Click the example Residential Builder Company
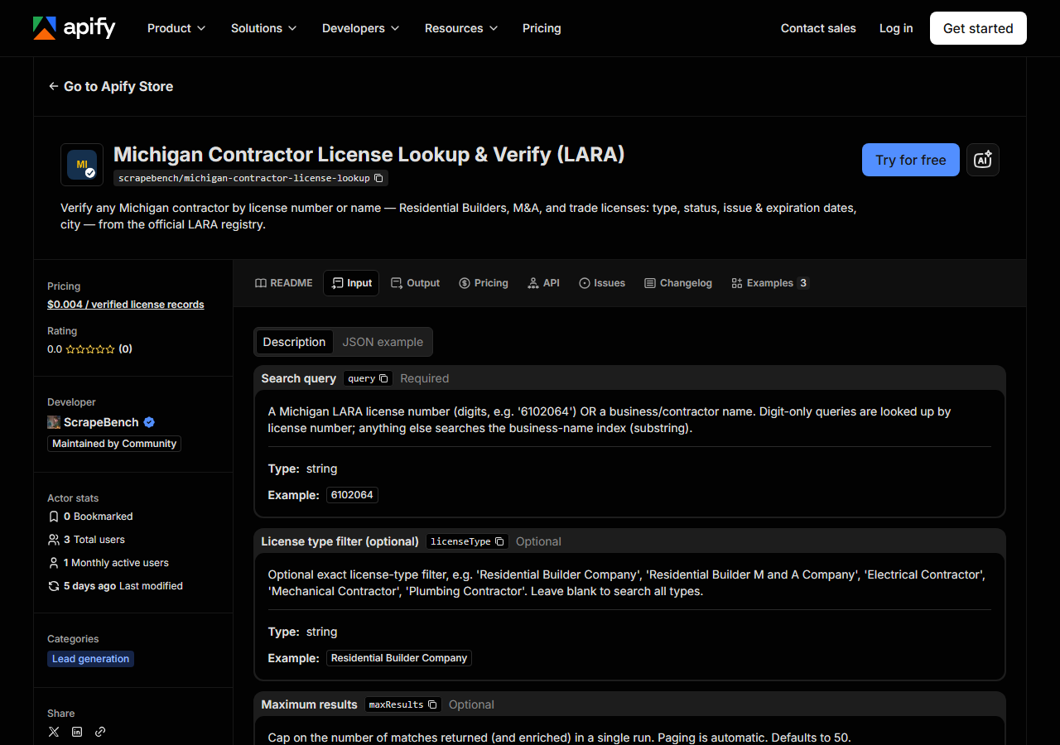Viewport: 1060px width, 745px height. tap(399, 658)
